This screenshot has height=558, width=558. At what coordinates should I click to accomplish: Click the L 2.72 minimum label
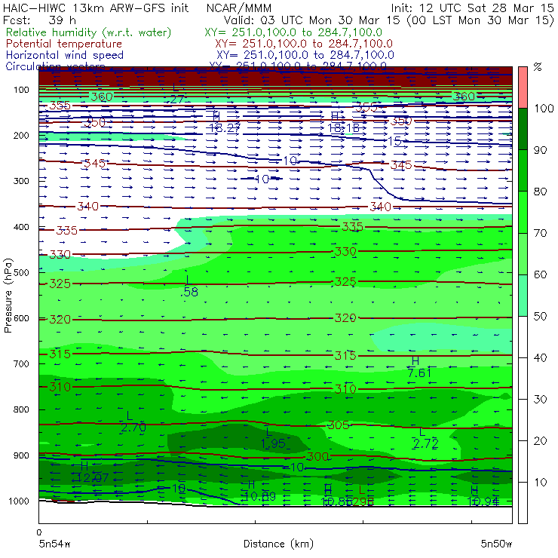425,438
